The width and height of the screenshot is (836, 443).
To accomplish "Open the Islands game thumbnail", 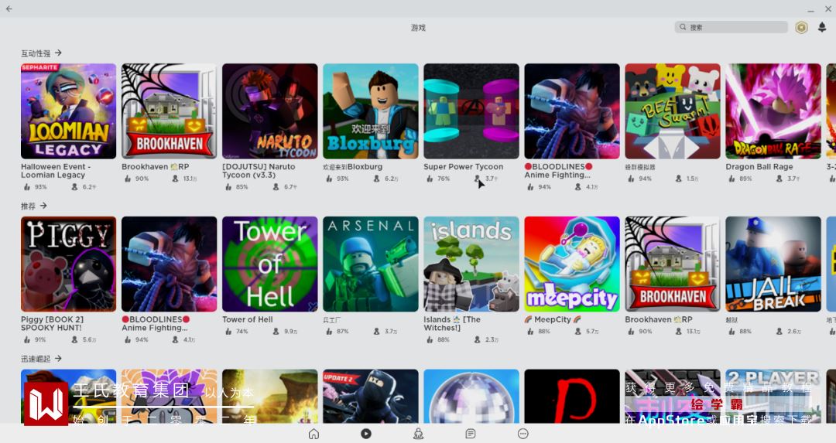I will (471, 264).
